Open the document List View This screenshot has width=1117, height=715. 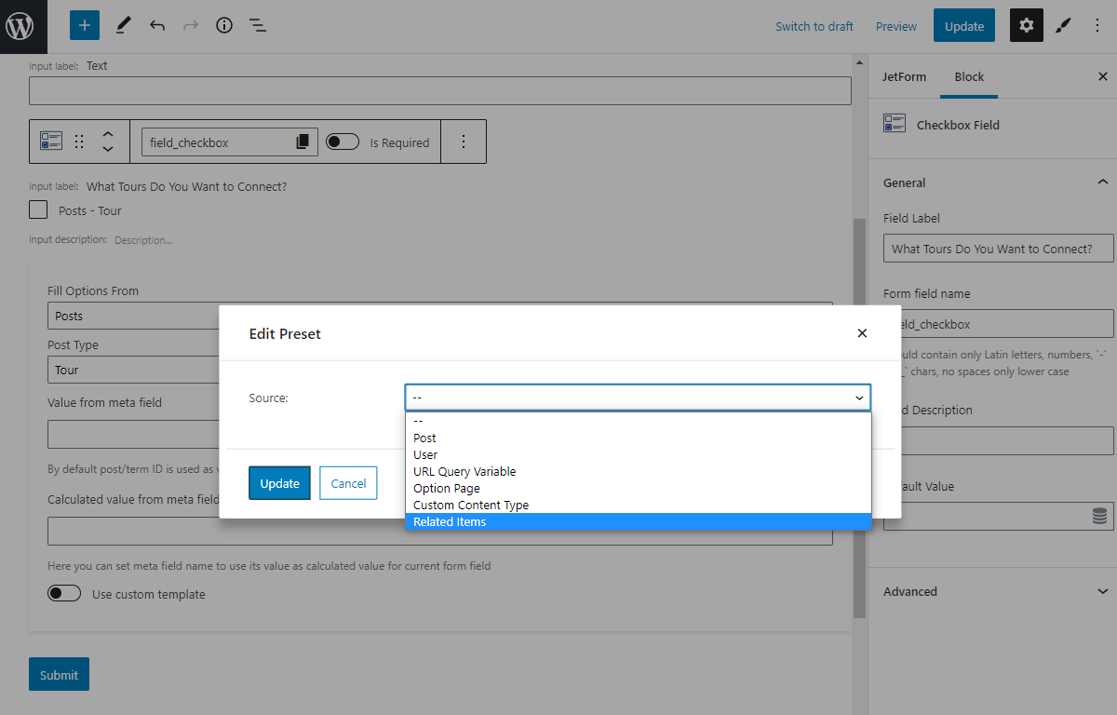(258, 25)
